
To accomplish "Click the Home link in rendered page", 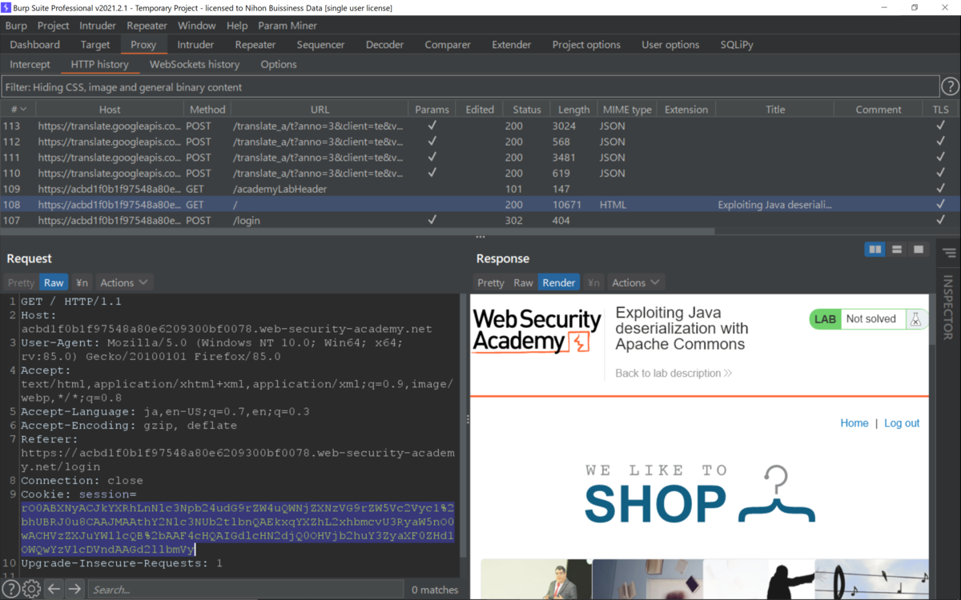I will coord(854,423).
